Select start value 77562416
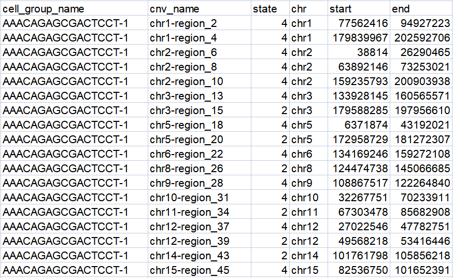Viewport: 453px width, 278px height. click(359, 23)
